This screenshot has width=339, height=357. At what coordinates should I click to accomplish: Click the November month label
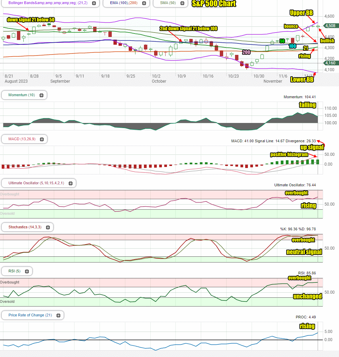273,81
